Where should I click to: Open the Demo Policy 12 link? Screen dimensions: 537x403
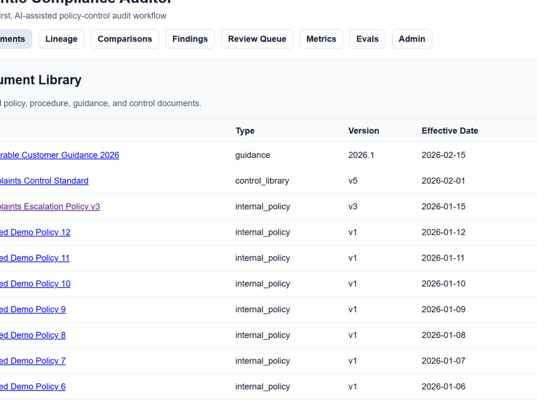(35, 232)
